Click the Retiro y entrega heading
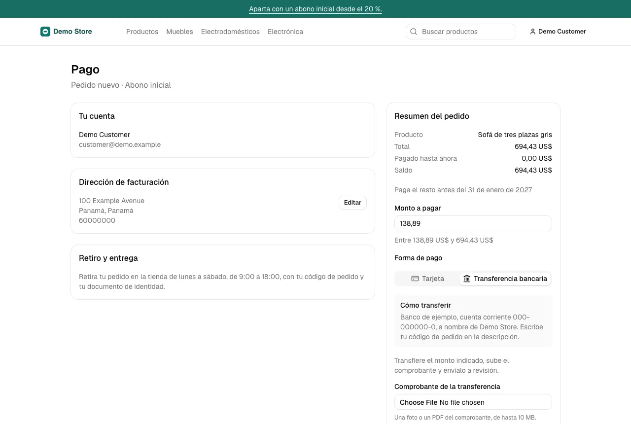This screenshot has height=424, width=631. pyautogui.click(x=108, y=258)
